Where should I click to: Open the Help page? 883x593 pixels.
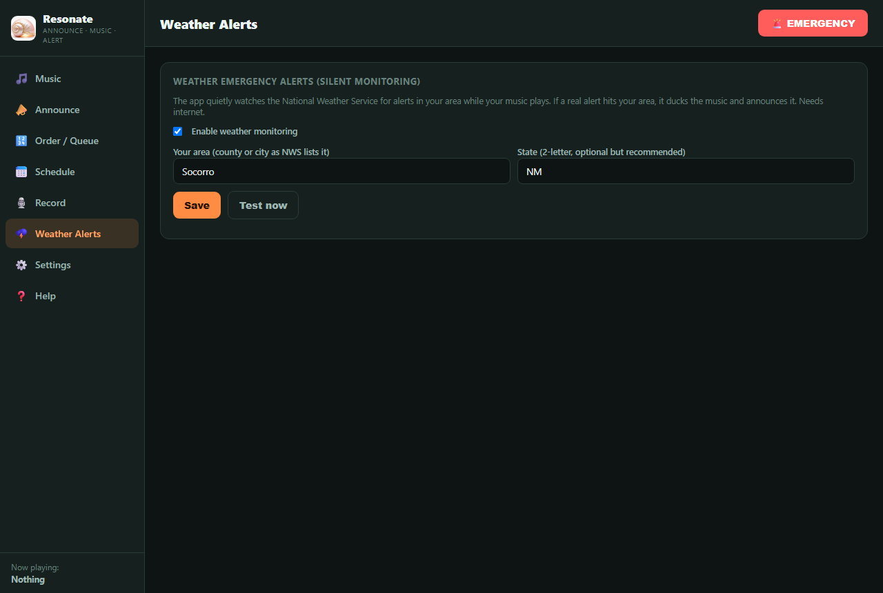pyautogui.click(x=72, y=296)
